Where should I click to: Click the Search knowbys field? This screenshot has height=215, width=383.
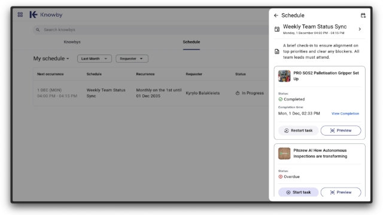pos(151,30)
